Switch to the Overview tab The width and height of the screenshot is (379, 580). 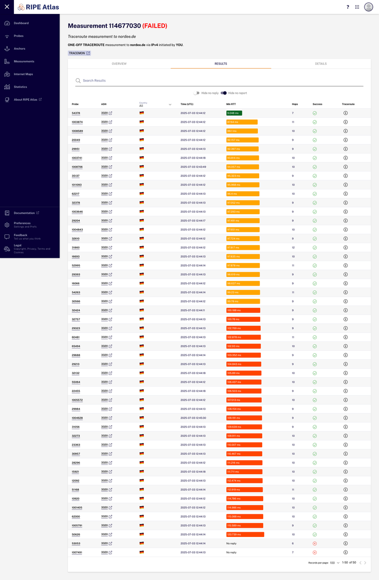point(119,64)
